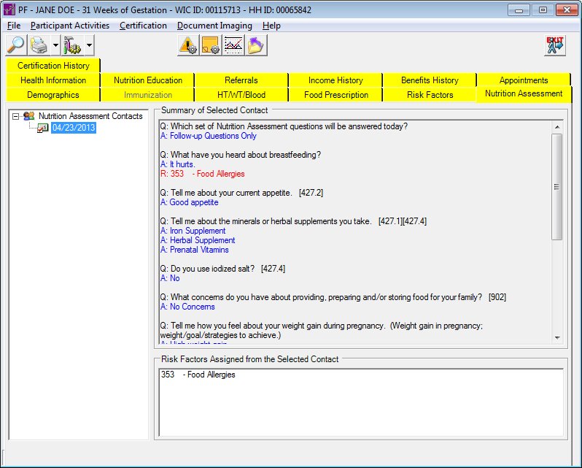Open the Help menu
582x468 pixels.
[x=271, y=26]
